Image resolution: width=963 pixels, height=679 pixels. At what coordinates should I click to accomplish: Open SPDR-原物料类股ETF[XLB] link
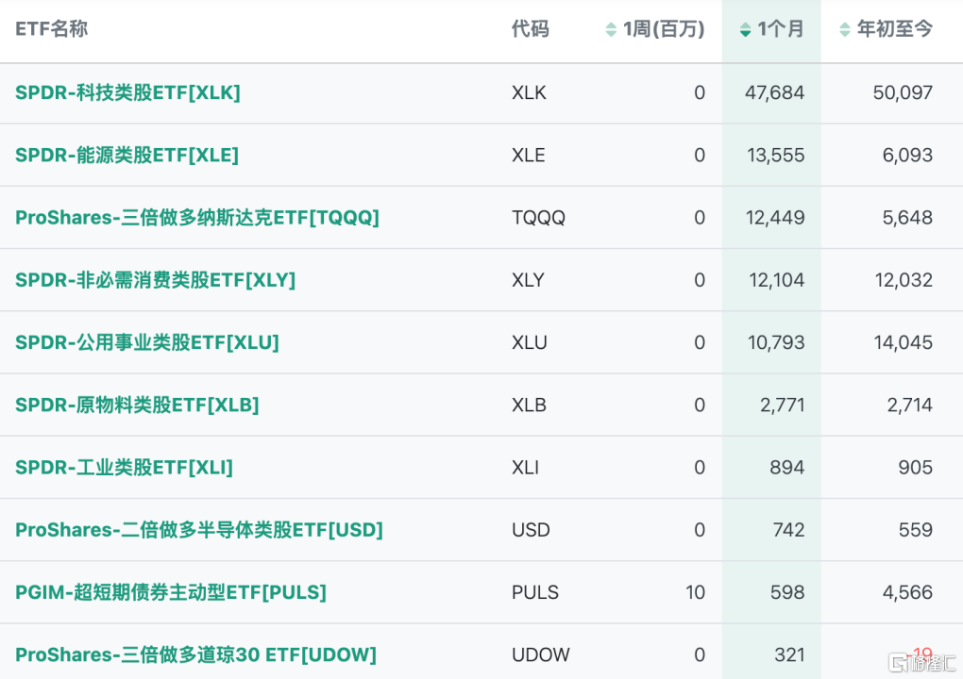coord(137,405)
